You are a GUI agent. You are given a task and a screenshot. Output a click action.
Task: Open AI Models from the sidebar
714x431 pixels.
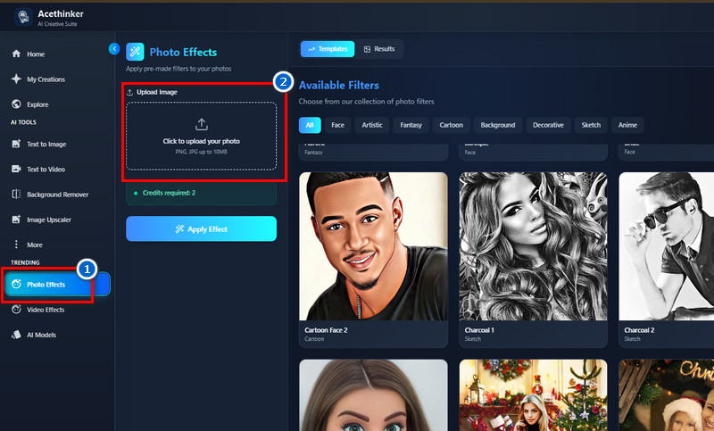[41, 335]
